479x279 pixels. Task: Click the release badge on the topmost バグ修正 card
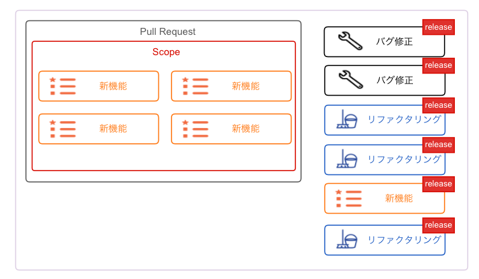point(438,27)
